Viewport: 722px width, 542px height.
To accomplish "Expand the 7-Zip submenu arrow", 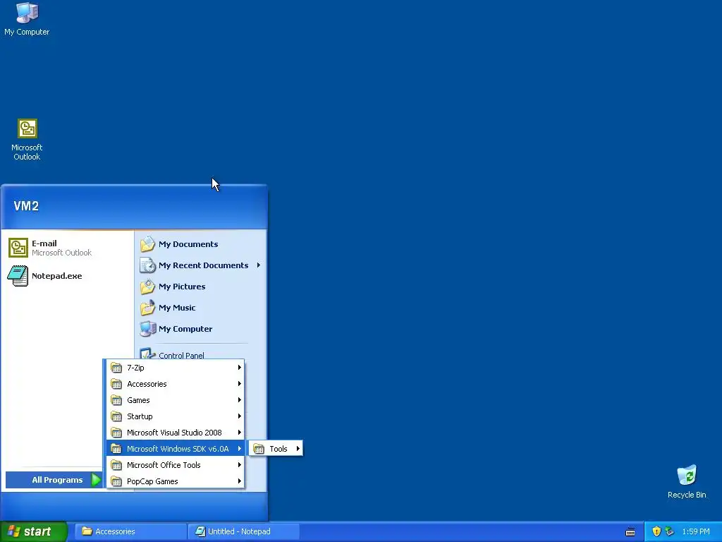I will point(240,367).
